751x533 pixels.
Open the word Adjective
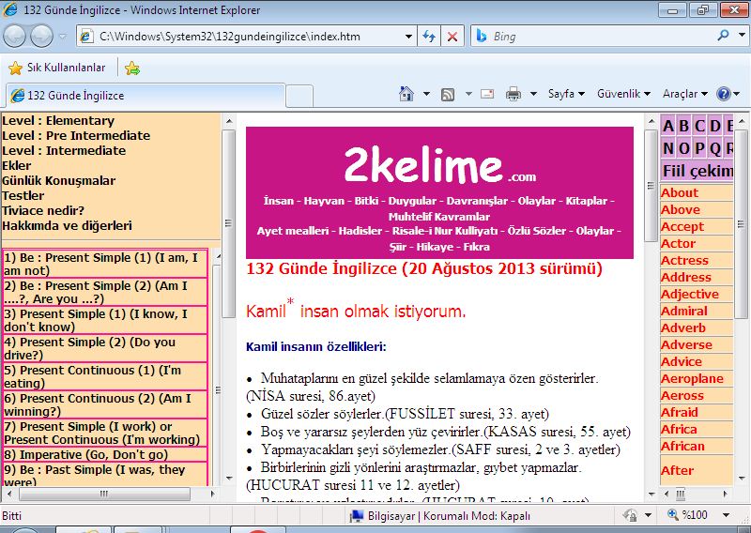690,294
